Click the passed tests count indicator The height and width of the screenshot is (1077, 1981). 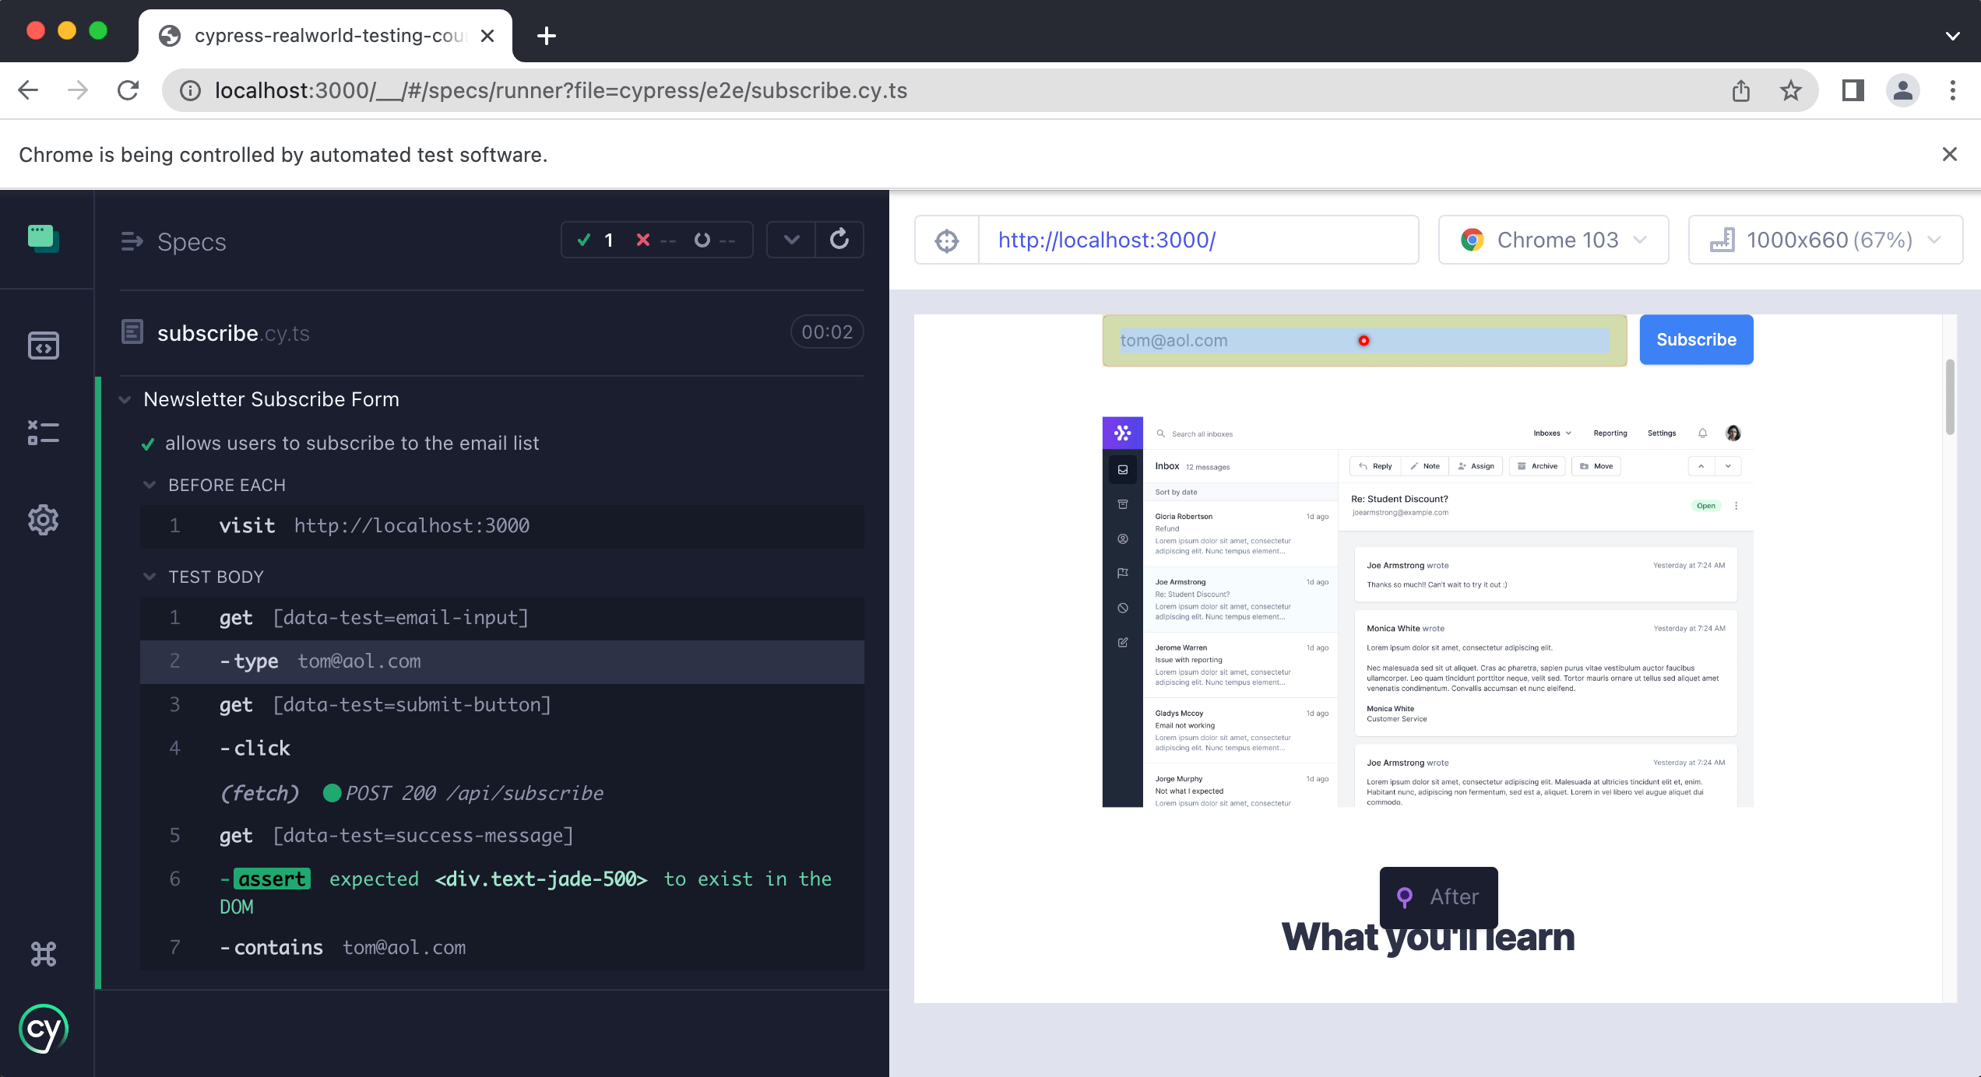[x=596, y=240]
